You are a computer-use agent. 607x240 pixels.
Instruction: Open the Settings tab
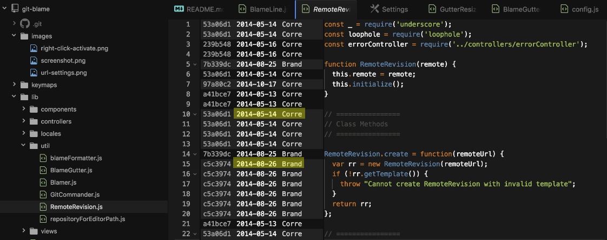tap(390, 9)
